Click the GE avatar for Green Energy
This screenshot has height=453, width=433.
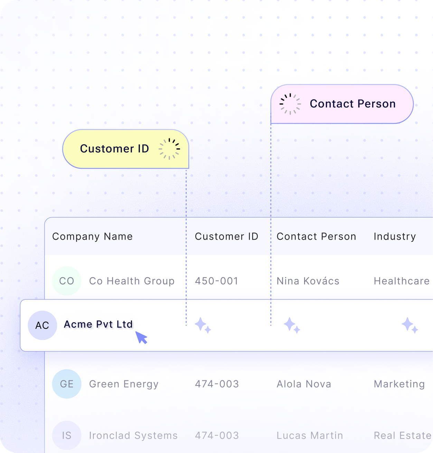(67, 384)
